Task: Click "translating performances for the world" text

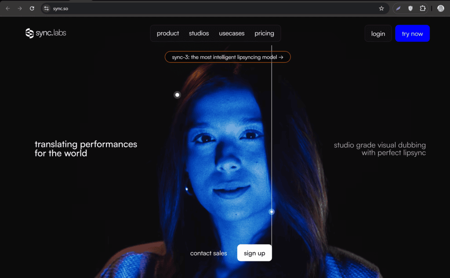Action: 86,148
